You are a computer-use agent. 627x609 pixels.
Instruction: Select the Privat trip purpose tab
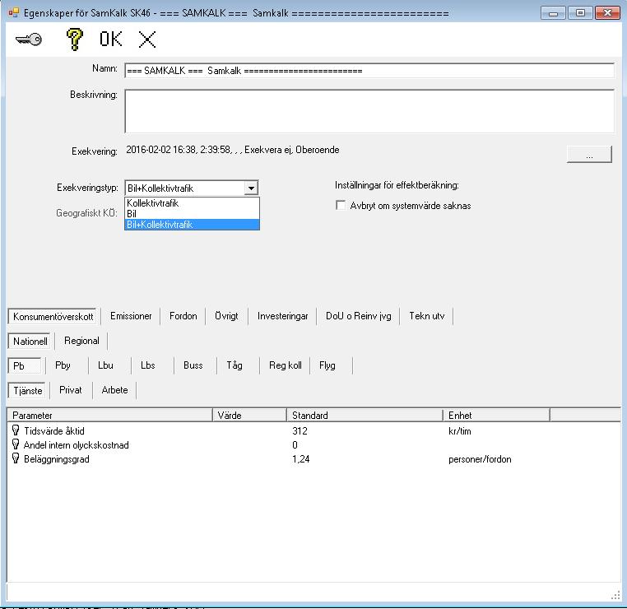point(71,390)
